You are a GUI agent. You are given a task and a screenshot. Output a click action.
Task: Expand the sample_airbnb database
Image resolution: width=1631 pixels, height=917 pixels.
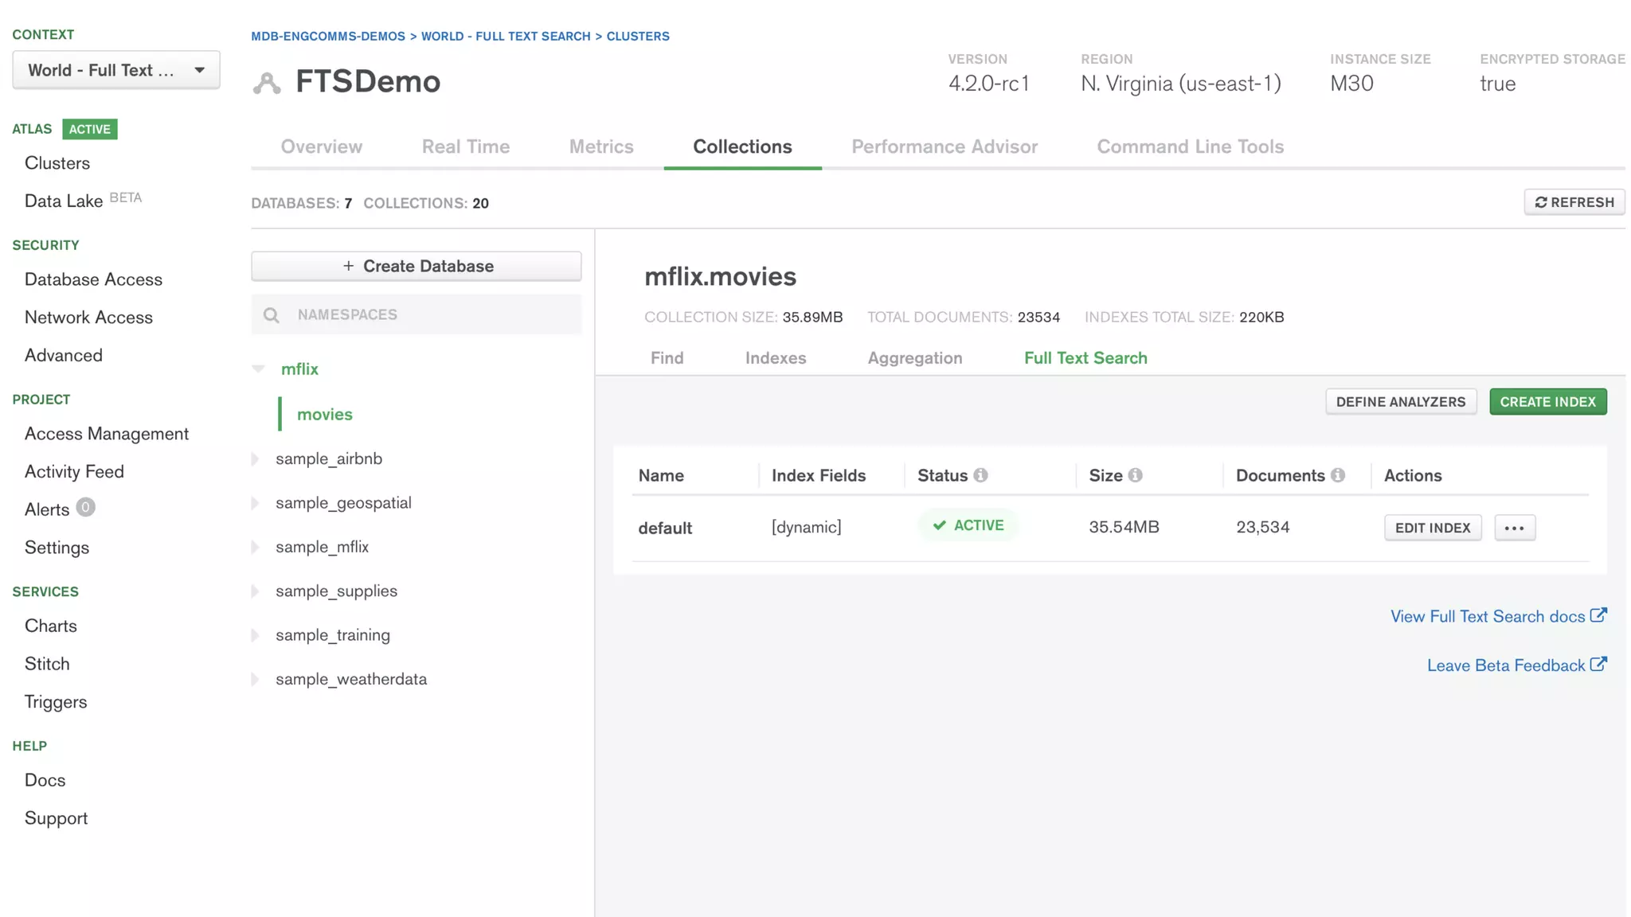pos(256,459)
